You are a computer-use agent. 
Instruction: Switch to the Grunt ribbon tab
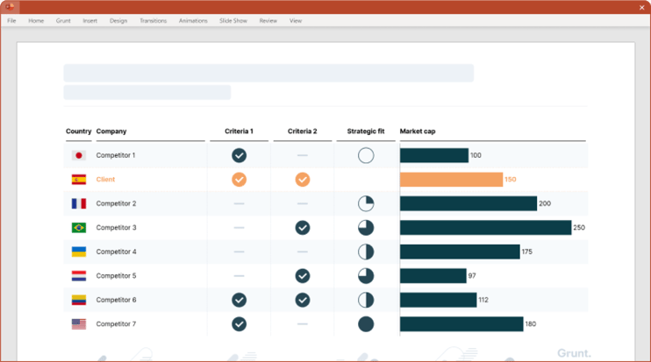63,20
